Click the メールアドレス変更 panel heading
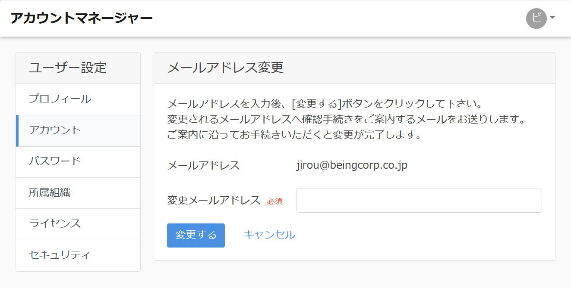 [225, 68]
